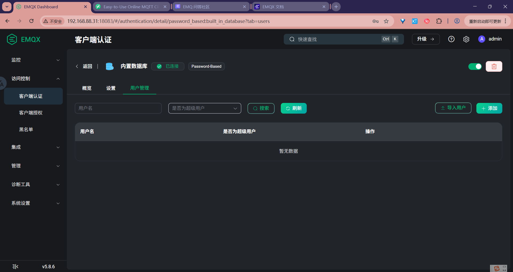This screenshot has height=272, width=513.
Task: Collapse the sidebar with the bottom-left icon
Action: click(x=15, y=266)
